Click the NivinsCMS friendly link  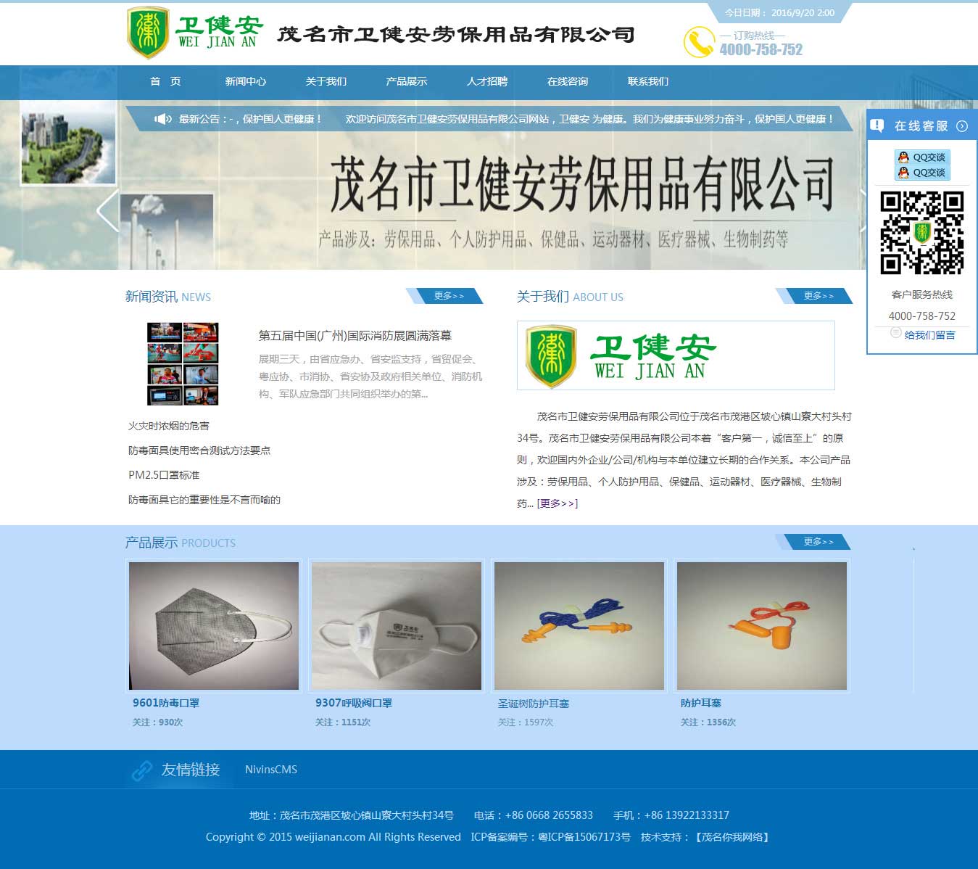[x=271, y=770]
